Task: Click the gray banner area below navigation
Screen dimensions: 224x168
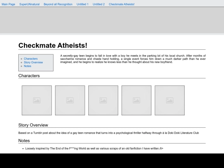Action: (x=112, y=20)
